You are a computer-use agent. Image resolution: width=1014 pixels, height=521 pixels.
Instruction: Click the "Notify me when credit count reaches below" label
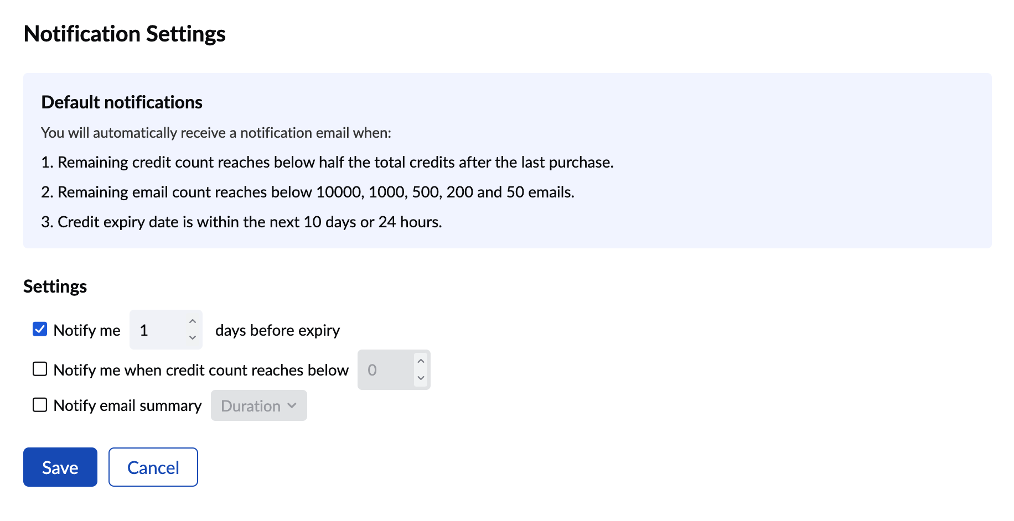(201, 370)
